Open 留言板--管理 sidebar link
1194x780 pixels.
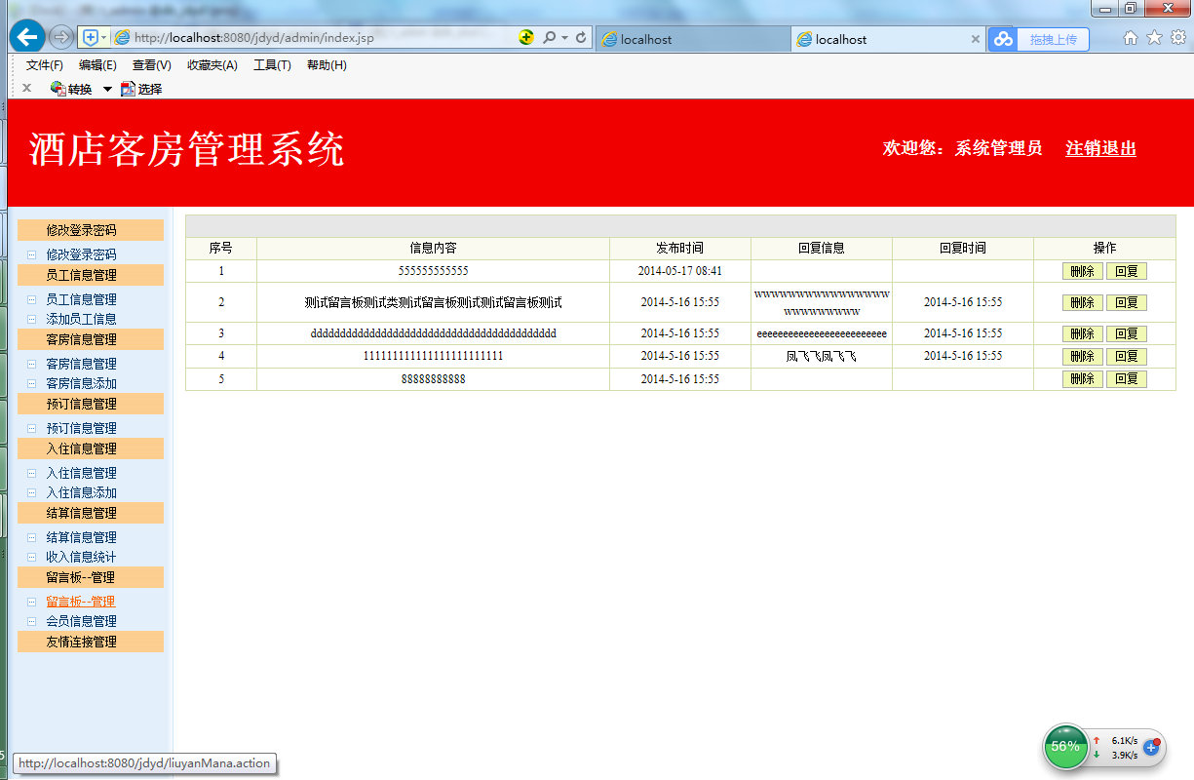click(x=81, y=602)
